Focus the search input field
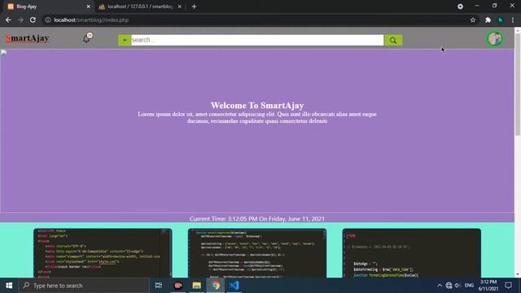The height and width of the screenshot is (293, 521). click(257, 40)
